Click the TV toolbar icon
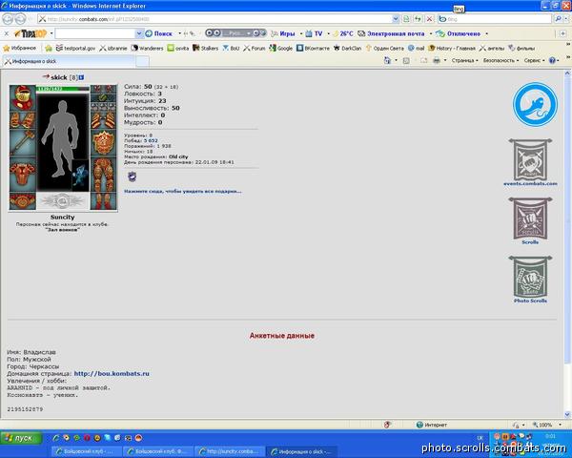Screen dimensions: 572x458 pyautogui.click(x=315, y=33)
